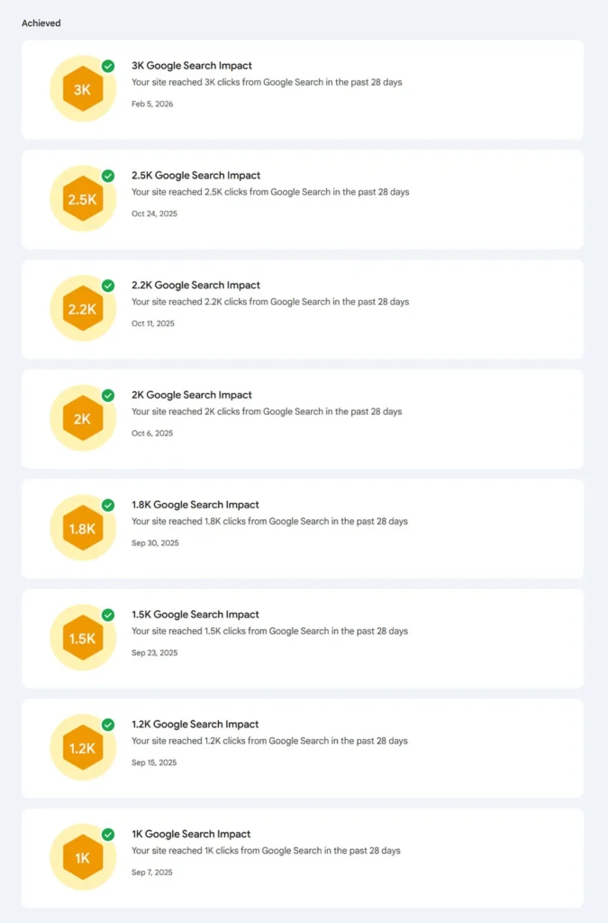Click the 1.8K Google Search Impact title
This screenshot has width=608, height=923.
(195, 505)
